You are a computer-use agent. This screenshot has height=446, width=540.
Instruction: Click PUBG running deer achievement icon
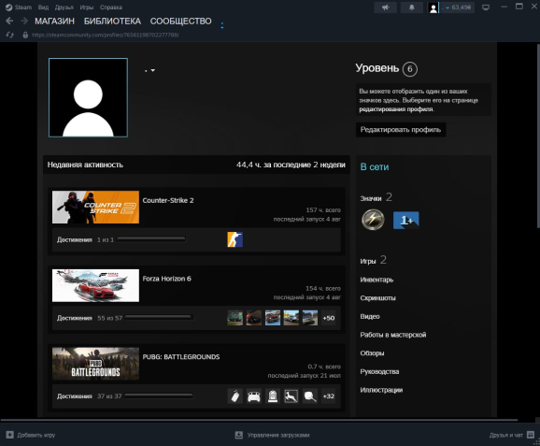(x=291, y=396)
